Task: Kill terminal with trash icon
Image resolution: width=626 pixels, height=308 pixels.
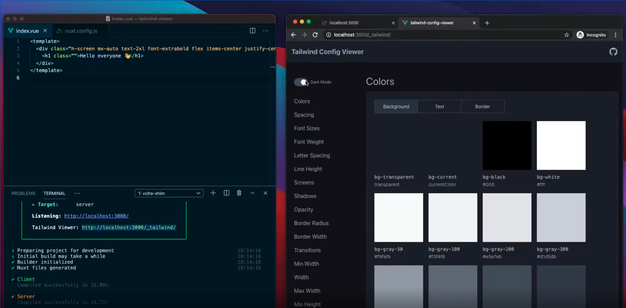Action: pos(239,193)
